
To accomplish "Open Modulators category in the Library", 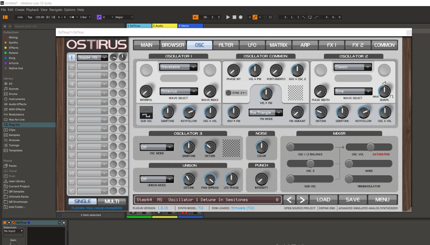I will [x=16, y=114].
